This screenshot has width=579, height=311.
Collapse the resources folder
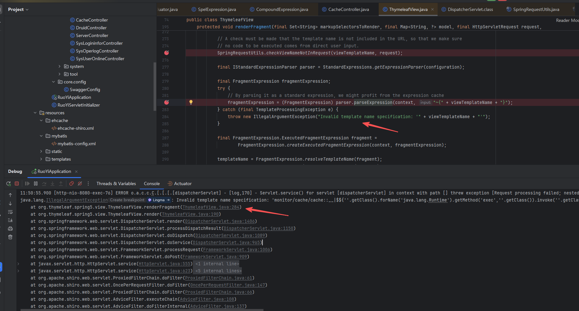pos(35,113)
